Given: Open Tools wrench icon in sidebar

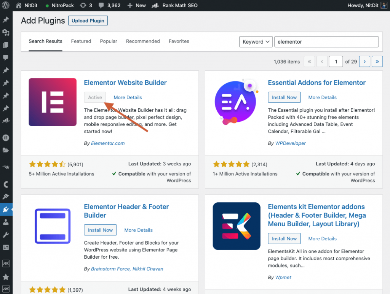Looking at the screenshot, I should pos(6,235).
